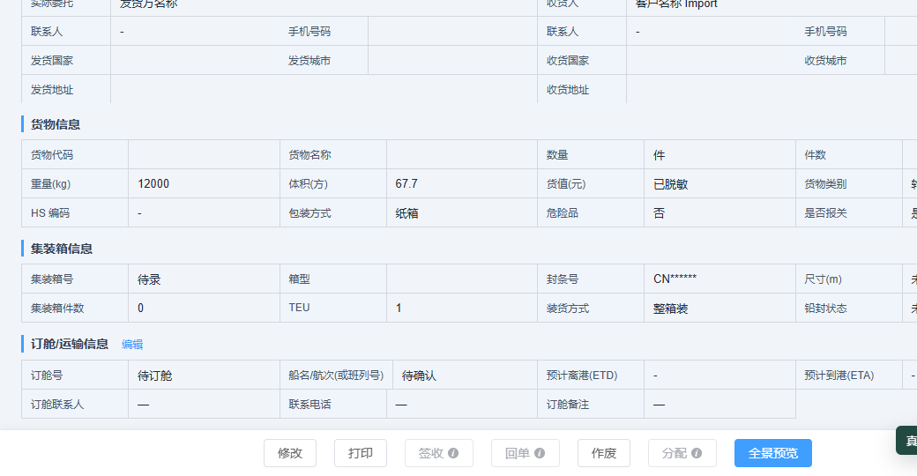
Task: Click the 是否报关 label
Action: point(826,213)
